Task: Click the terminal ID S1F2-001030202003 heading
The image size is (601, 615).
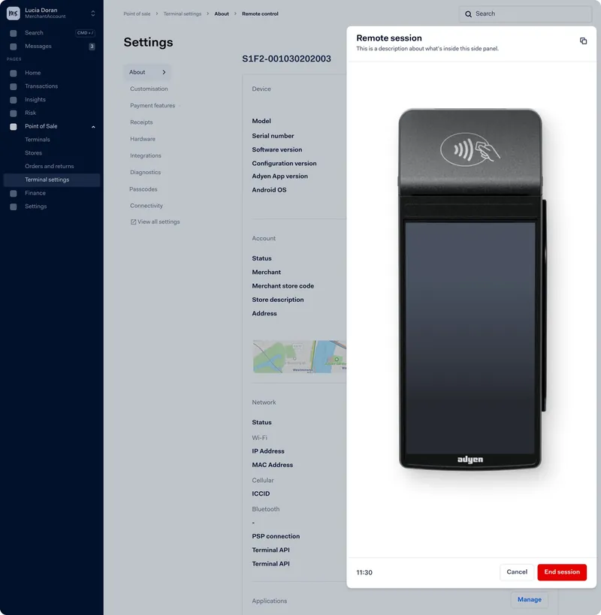Action: tap(286, 59)
